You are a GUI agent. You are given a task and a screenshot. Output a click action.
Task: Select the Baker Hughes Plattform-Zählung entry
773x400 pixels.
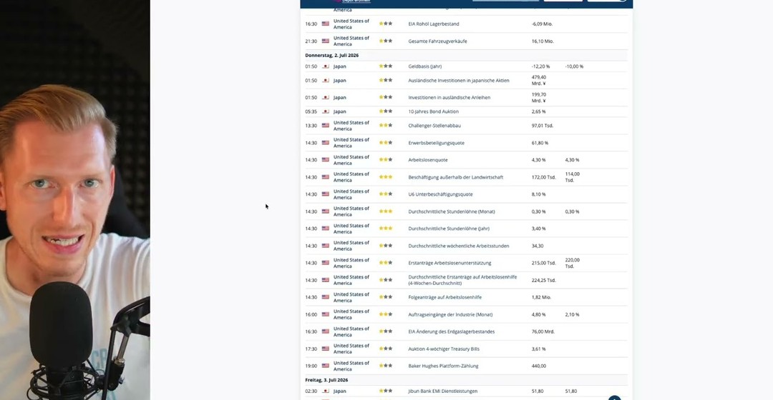(443, 366)
